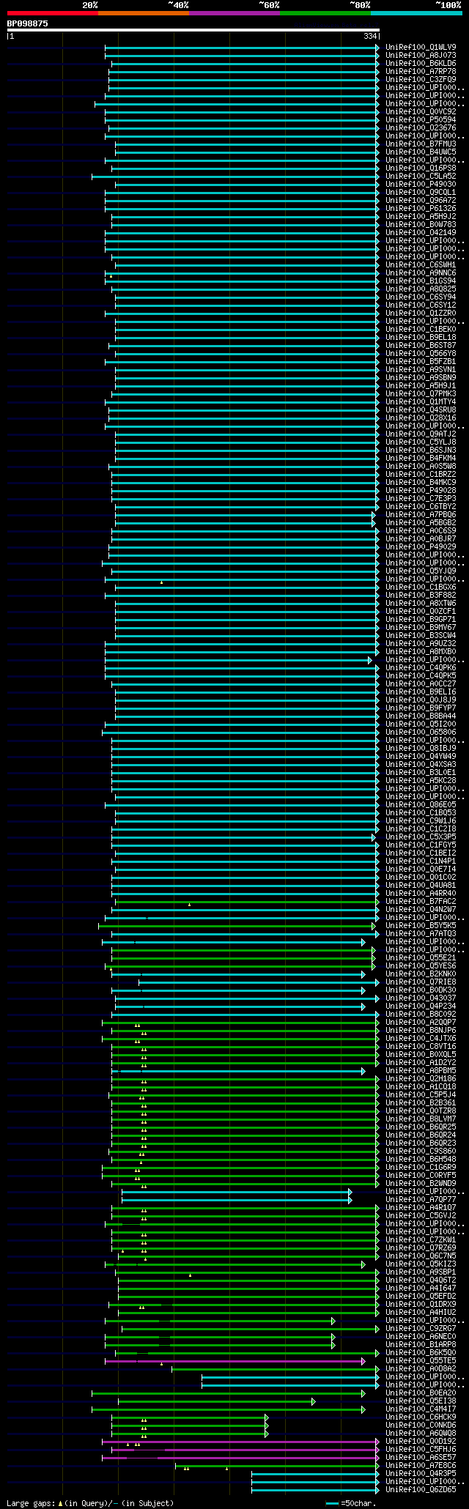The height and width of the screenshot is (1509, 469).
Task: Click hit label UniRef100_C6SY12
Action: (x=421, y=305)
